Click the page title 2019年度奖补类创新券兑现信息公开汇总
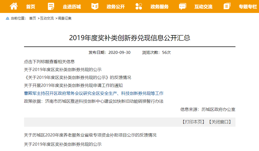The image size is (259, 151). [x=130, y=38]
